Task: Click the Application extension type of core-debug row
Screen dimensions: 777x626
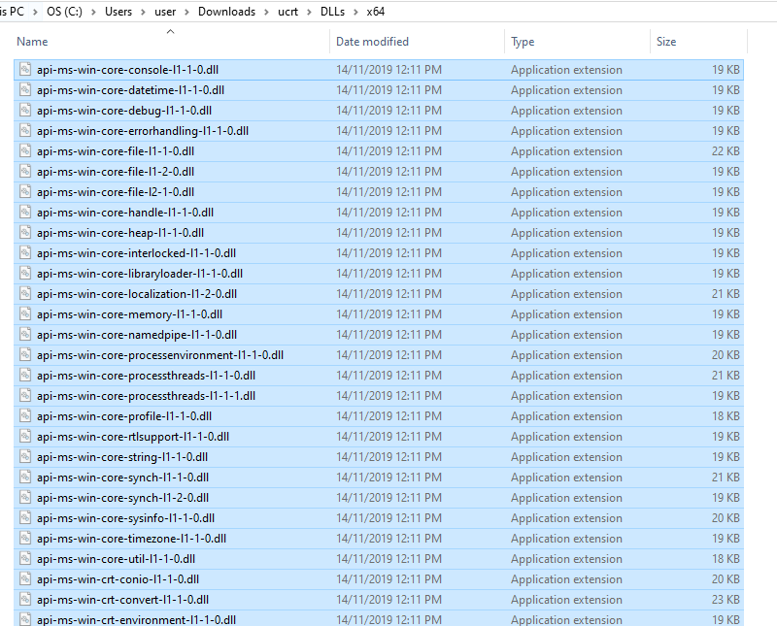Action: [x=566, y=111]
